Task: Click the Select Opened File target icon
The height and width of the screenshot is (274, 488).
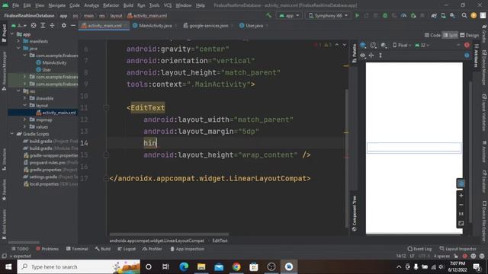Action: [x=34, y=25]
